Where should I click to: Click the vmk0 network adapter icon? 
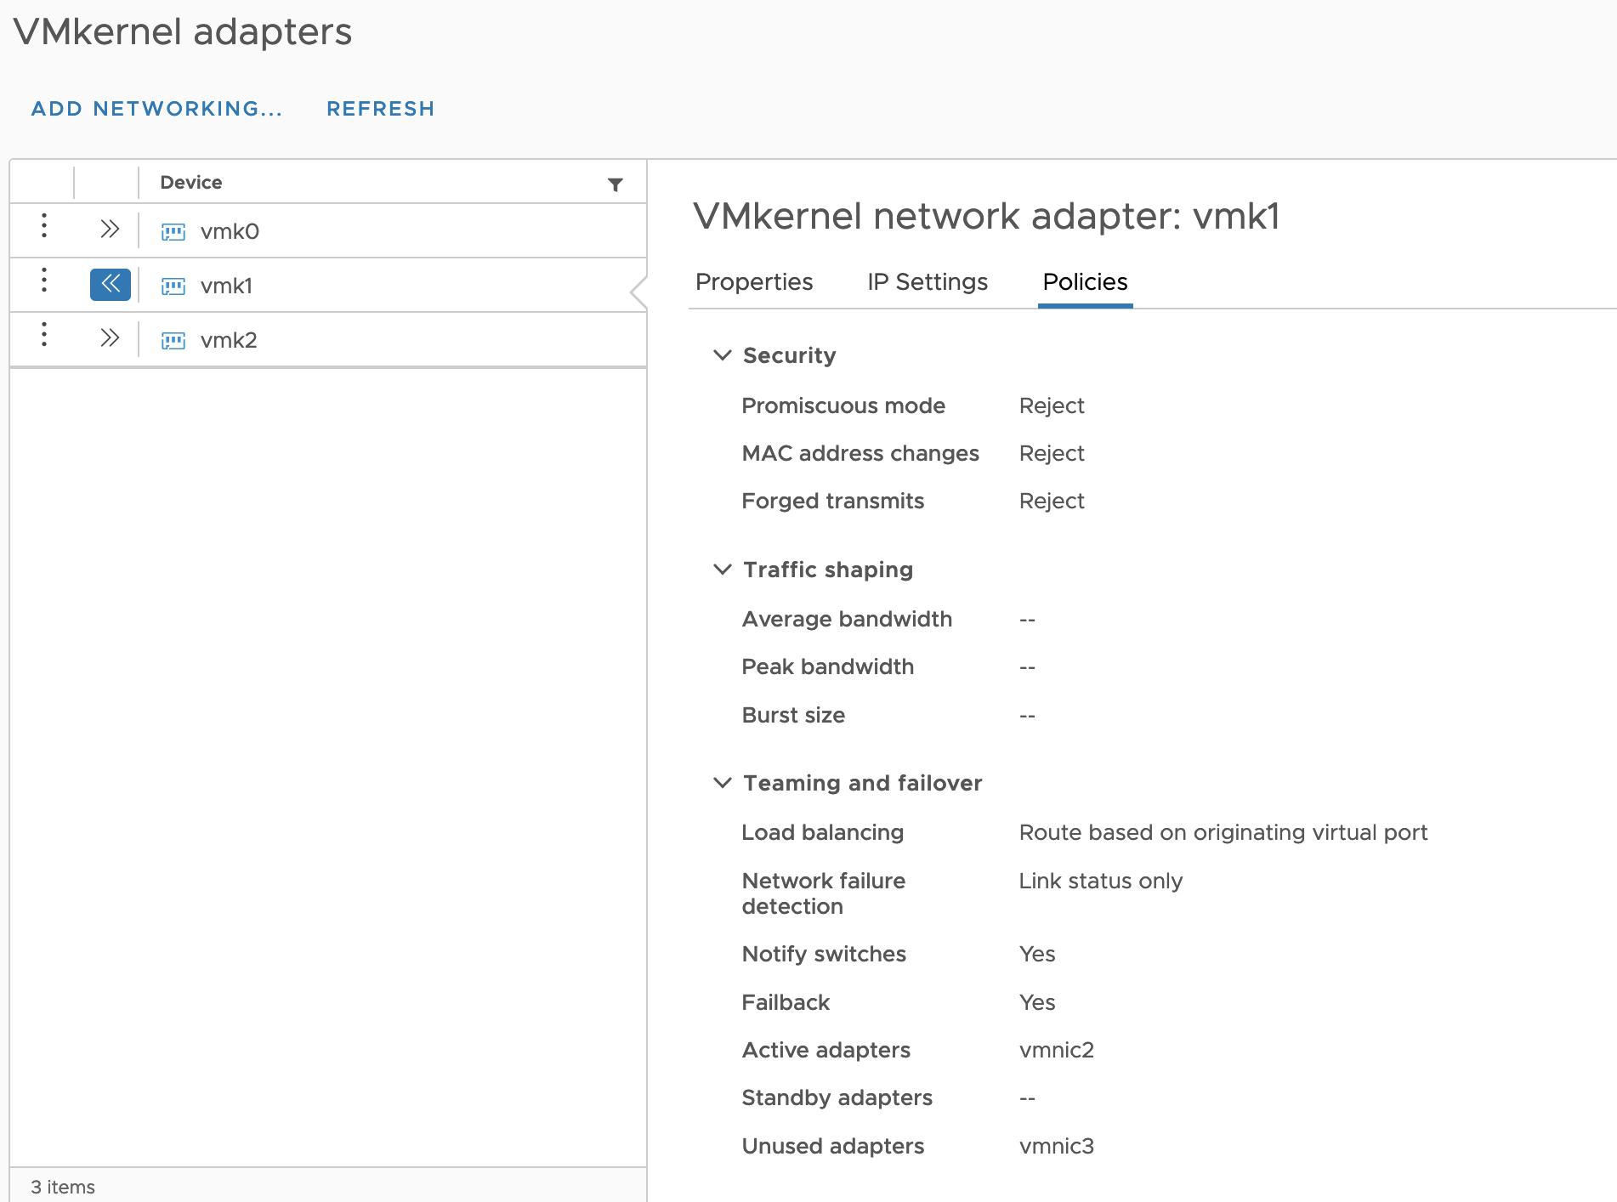click(x=173, y=232)
